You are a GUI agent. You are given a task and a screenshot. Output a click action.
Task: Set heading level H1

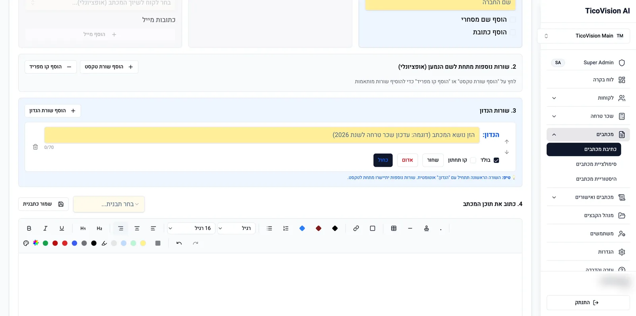83,228
